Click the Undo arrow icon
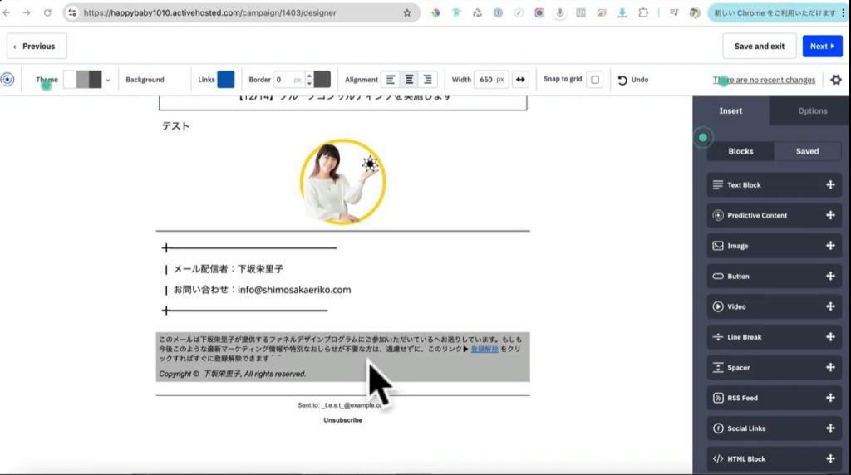Screen dimensions: 851x475 click(622, 80)
